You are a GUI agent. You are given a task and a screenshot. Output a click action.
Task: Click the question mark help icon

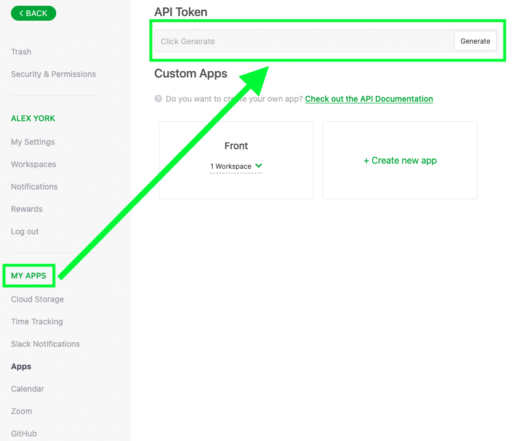(157, 98)
